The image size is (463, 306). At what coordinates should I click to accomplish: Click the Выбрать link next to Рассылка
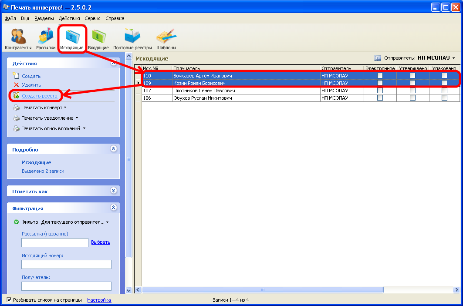(x=101, y=242)
